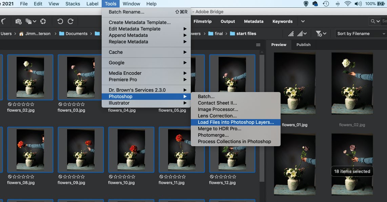This screenshot has width=387, height=202.
Task: Expand the path chevron after Users
Action: coord(15,33)
